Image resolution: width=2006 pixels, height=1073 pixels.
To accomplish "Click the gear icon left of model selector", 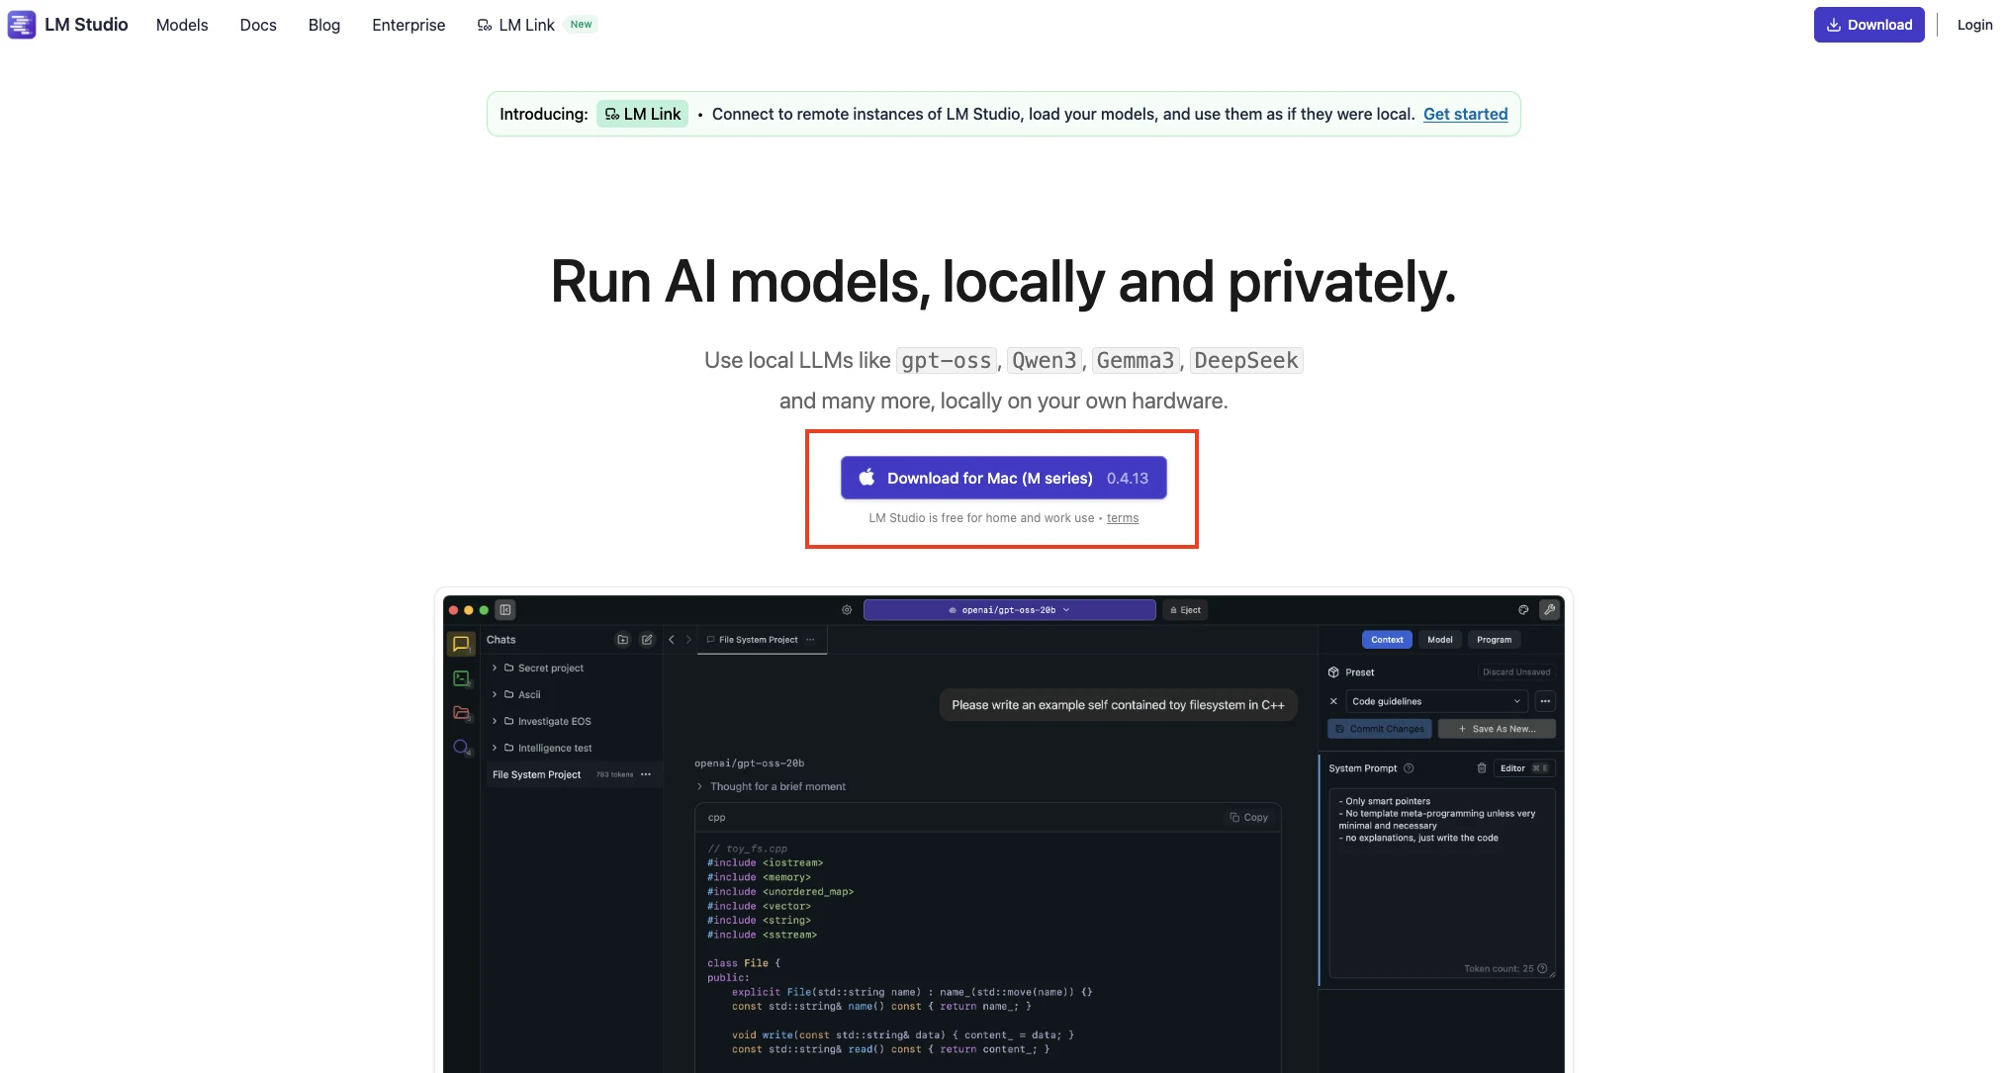I will pyautogui.click(x=847, y=610).
